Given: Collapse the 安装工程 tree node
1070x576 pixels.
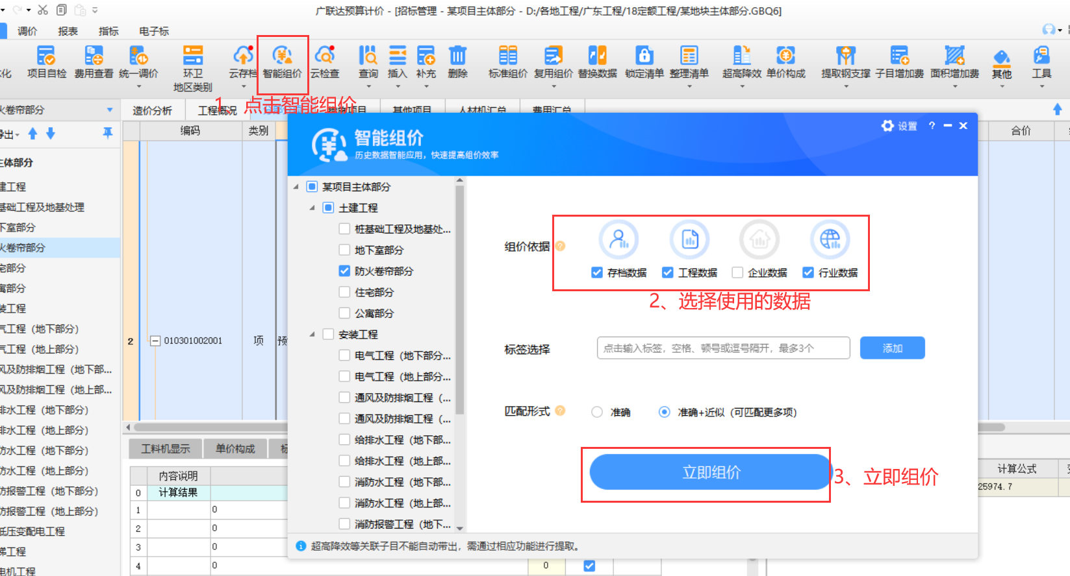Looking at the screenshot, I should point(312,334).
